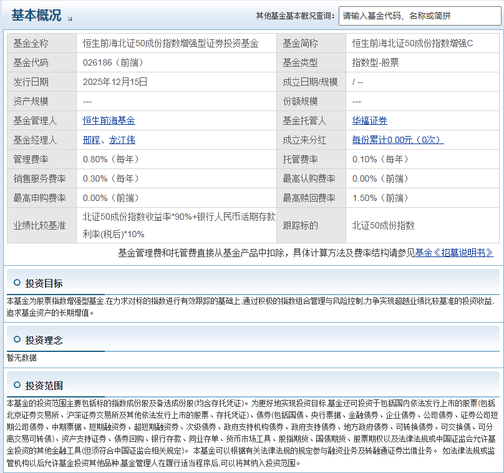Click the 基金全称 label cell
504x473 pixels.
pos(42,43)
